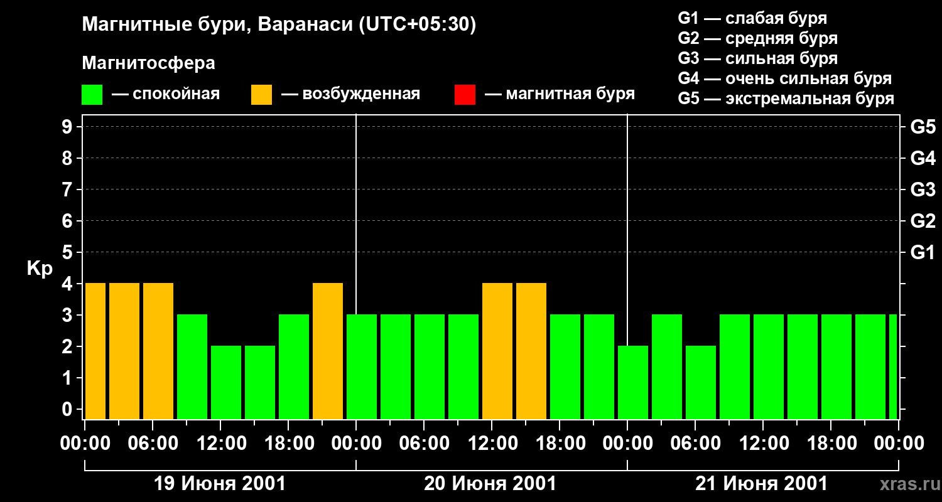
Task: Click the '06:00' time label under 20 June
Action: [x=424, y=443]
